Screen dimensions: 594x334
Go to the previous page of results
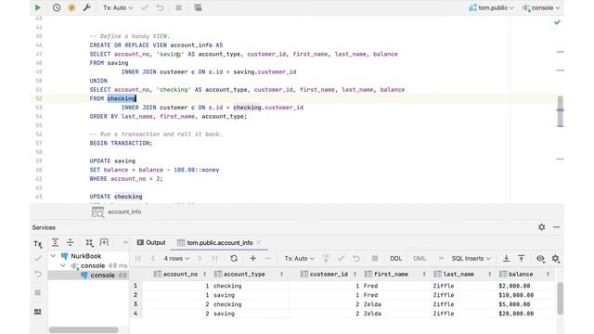(153, 258)
